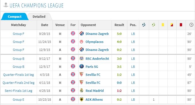Click the Paris SG club crest
This screenshot has height=105, width=195.
pyautogui.click(x=81, y=66)
